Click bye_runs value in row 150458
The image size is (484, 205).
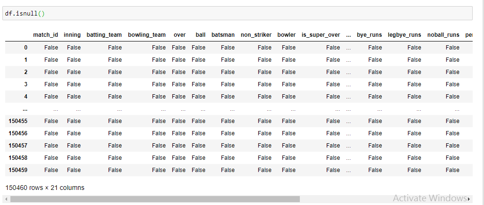pyautogui.click(x=375, y=158)
